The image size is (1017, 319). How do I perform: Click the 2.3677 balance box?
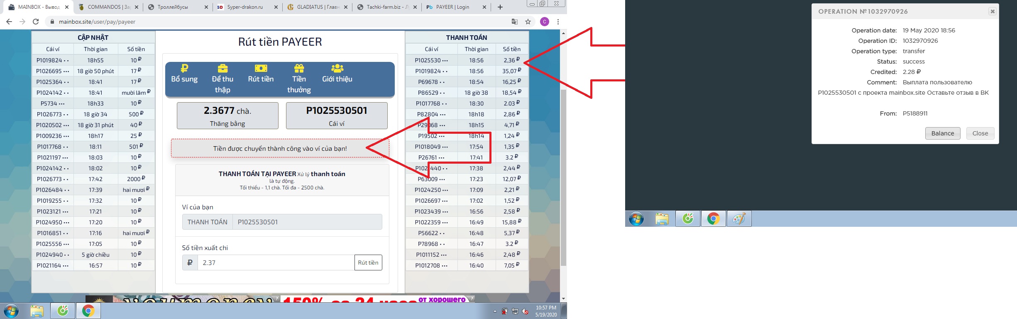(x=227, y=115)
